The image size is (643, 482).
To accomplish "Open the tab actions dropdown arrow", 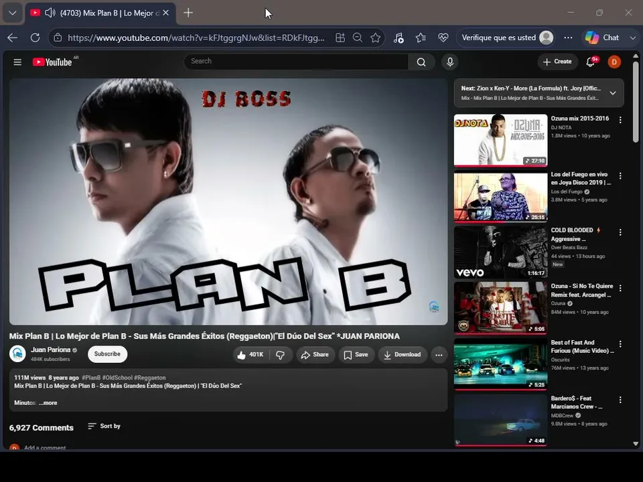I will point(13,13).
